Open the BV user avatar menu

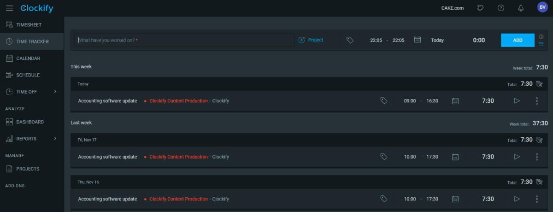coord(542,7)
